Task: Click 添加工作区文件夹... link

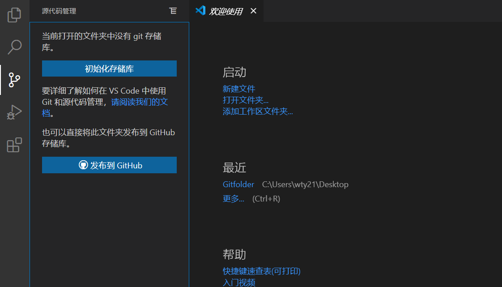Action: 258,111
